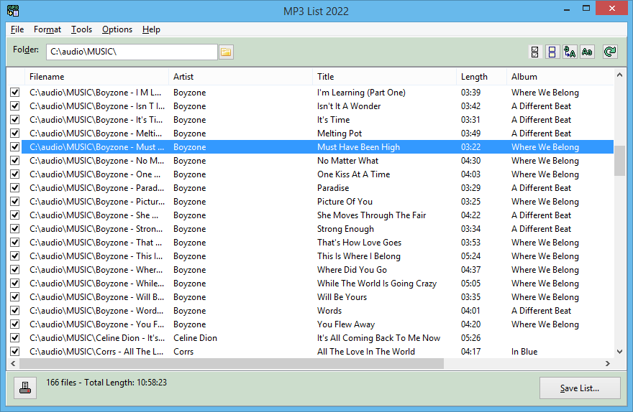The image size is (633, 412).
Task: Click the green refresh list icon
Action: coord(610,52)
